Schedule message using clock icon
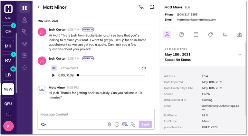The width and height of the screenshot is (248, 136). point(117,124)
